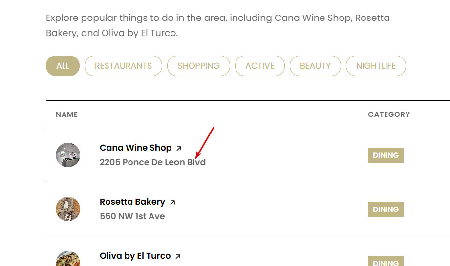This screenshot has width=450, height=266.
Task: Click the Oliva by El Turco thumbnail
Action: click(x=68, y=260)
